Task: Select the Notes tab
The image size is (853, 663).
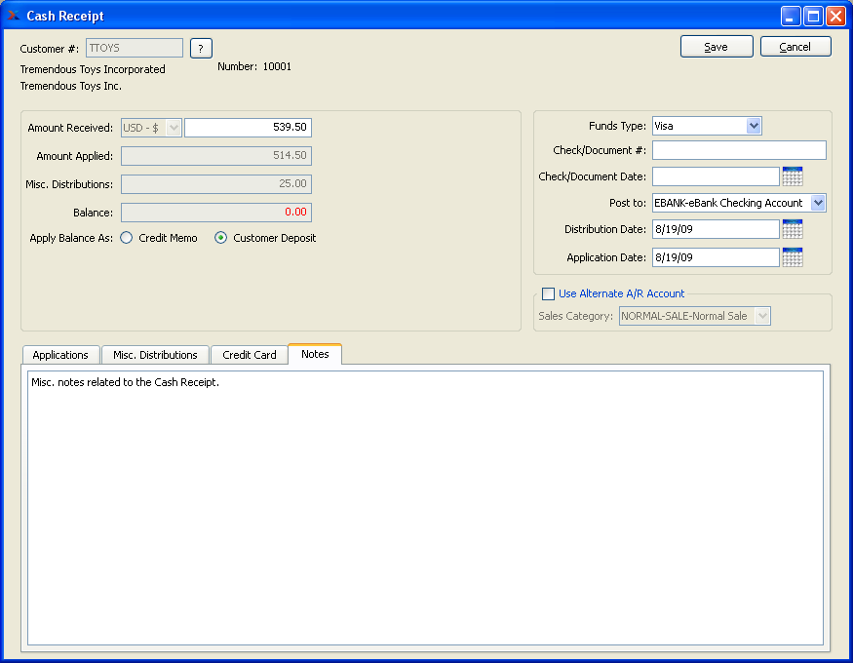Action: (x=315, y=354)
